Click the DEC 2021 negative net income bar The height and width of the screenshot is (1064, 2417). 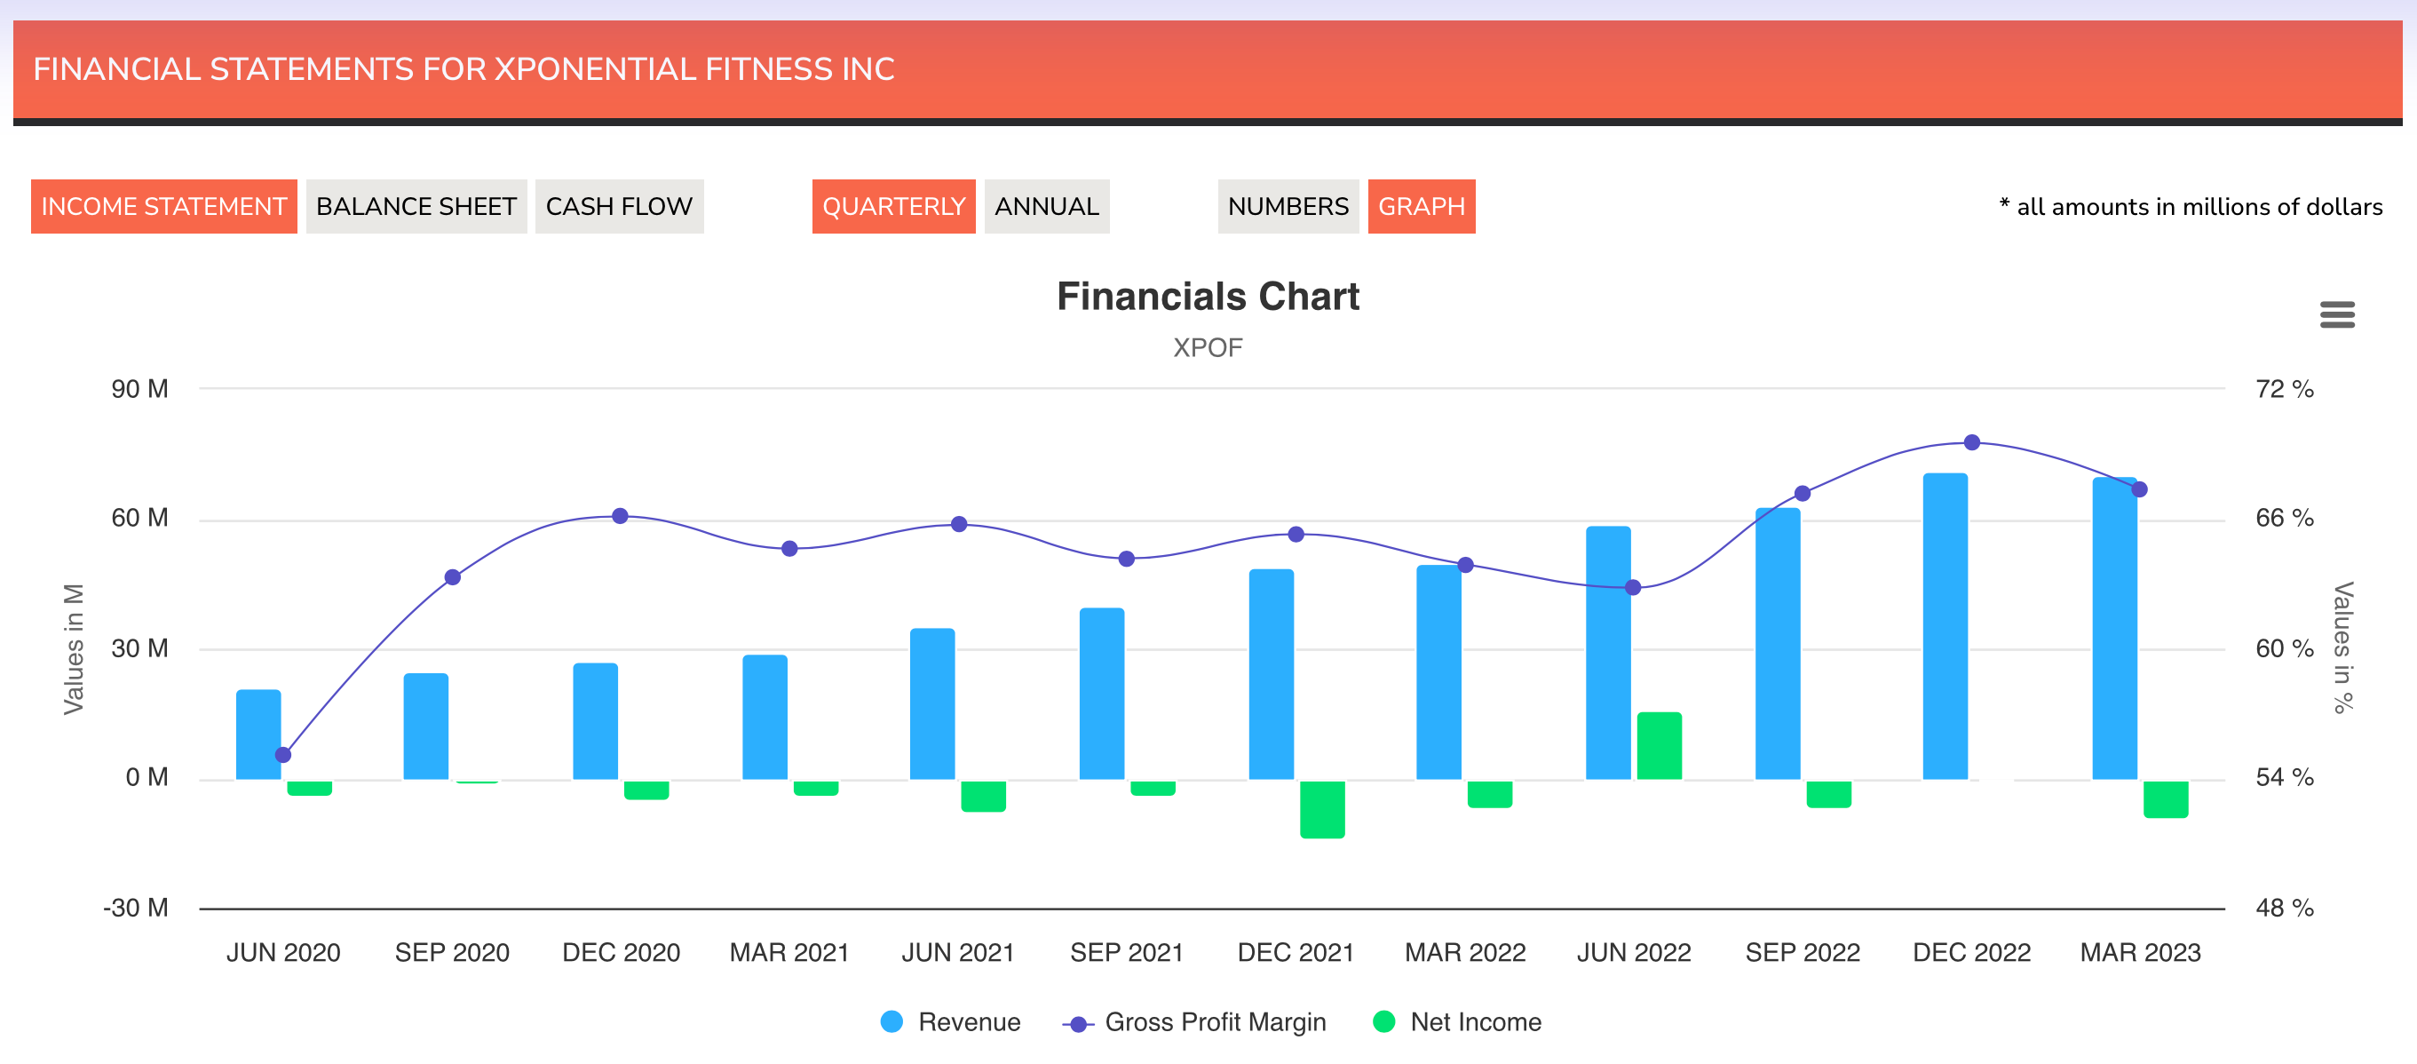pos(1322,809)
